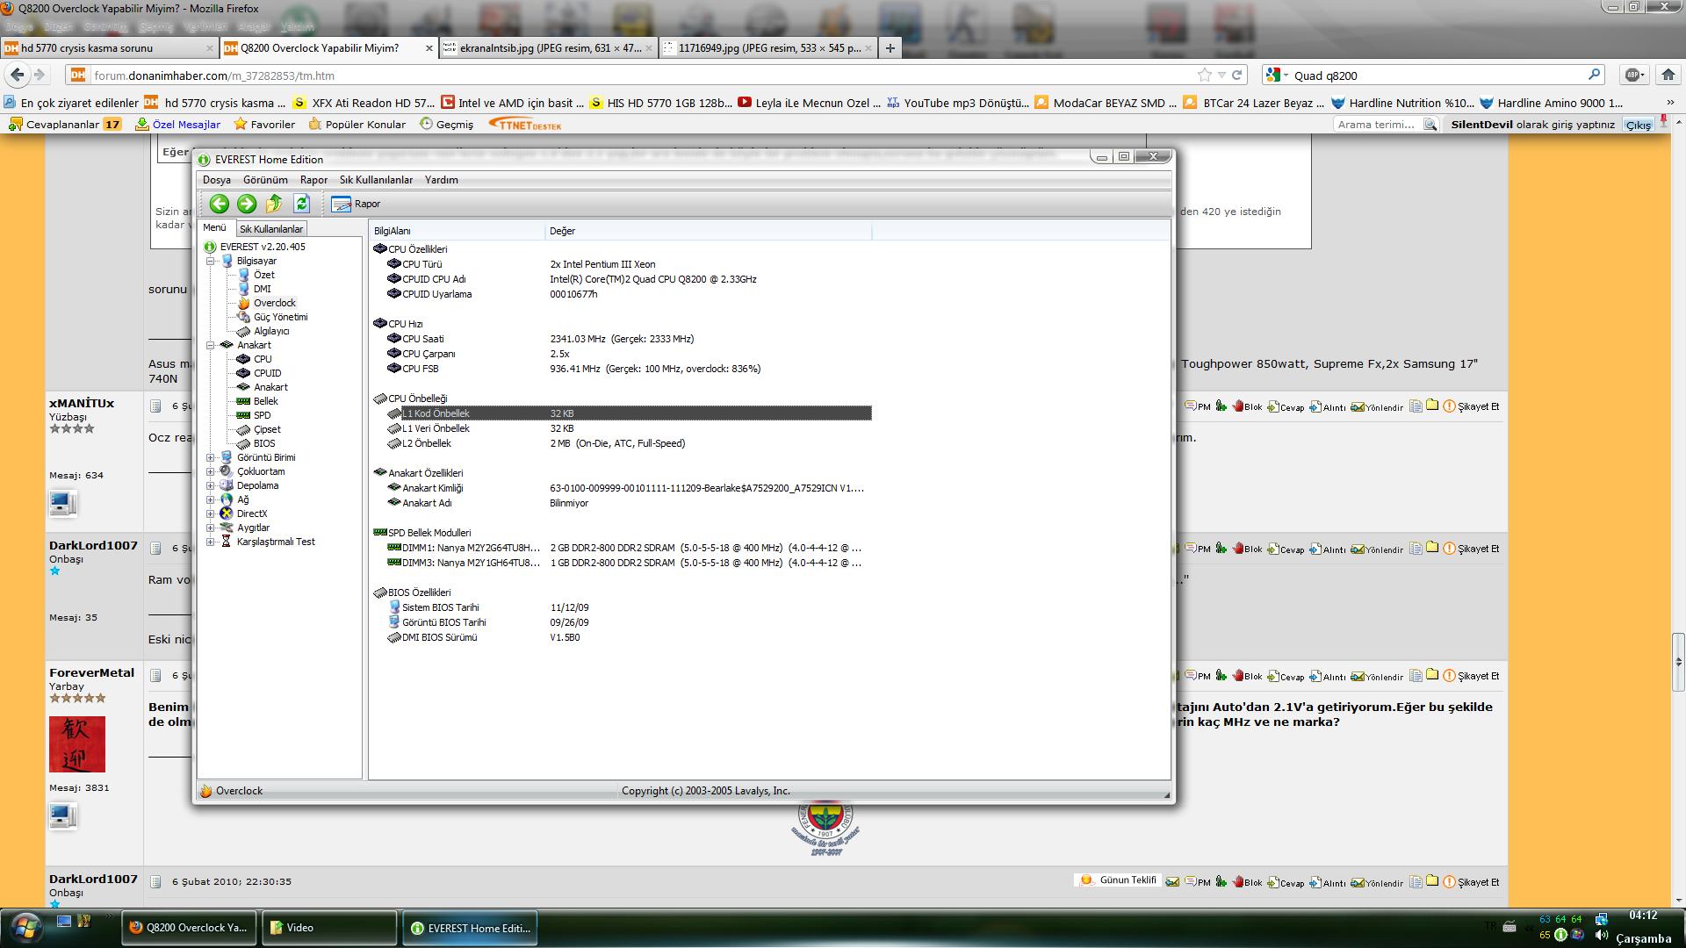Click the Çıkış logout button
This screenshot has width=1686, height=948.
point(1638,125)
